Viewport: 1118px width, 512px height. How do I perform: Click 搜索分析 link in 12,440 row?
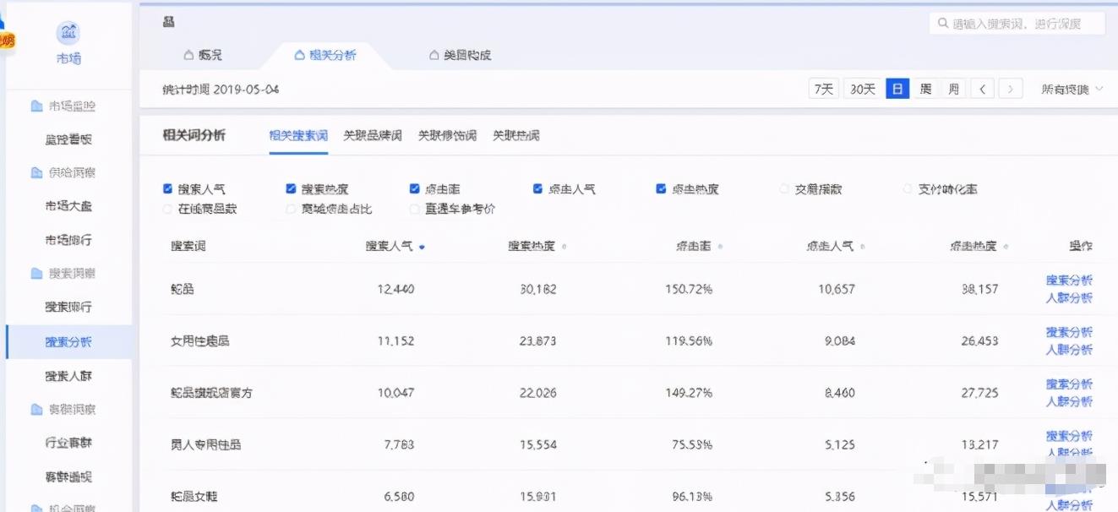click(x=1069, y=281)
